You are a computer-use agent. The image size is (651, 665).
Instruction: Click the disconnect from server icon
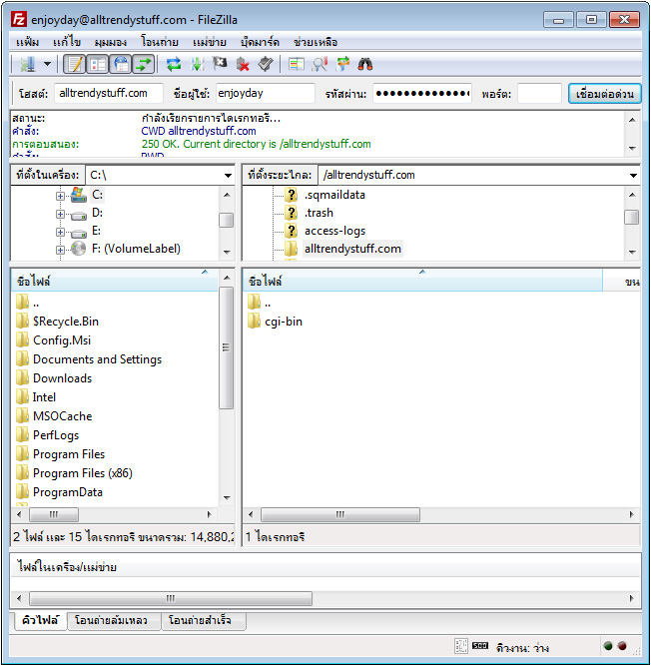coord(243,65)
